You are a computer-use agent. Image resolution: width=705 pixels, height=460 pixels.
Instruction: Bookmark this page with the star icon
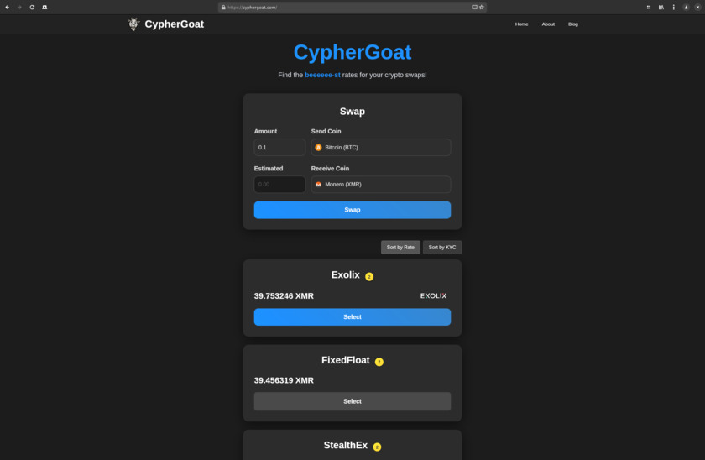pyautogui.click(x=482, y=8)
